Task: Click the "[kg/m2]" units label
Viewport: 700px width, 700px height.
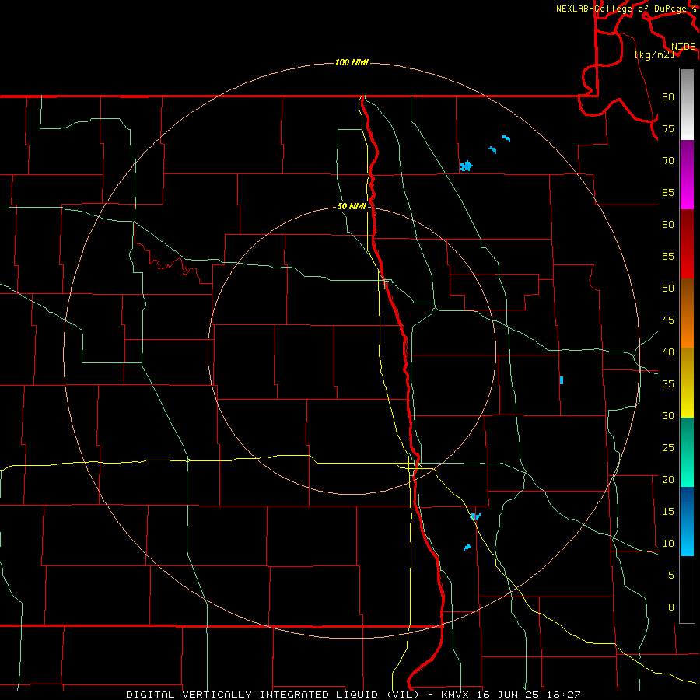Action: tap(654, 54)
